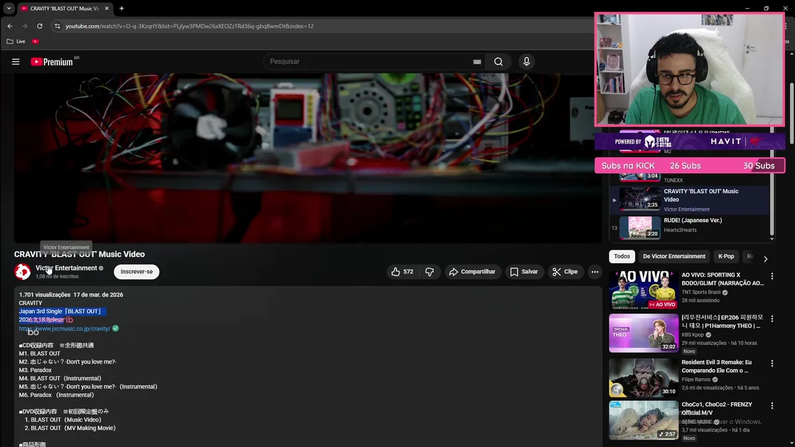Click the main video player
This screenshot has height=447, width=795.
pos(307,158)
